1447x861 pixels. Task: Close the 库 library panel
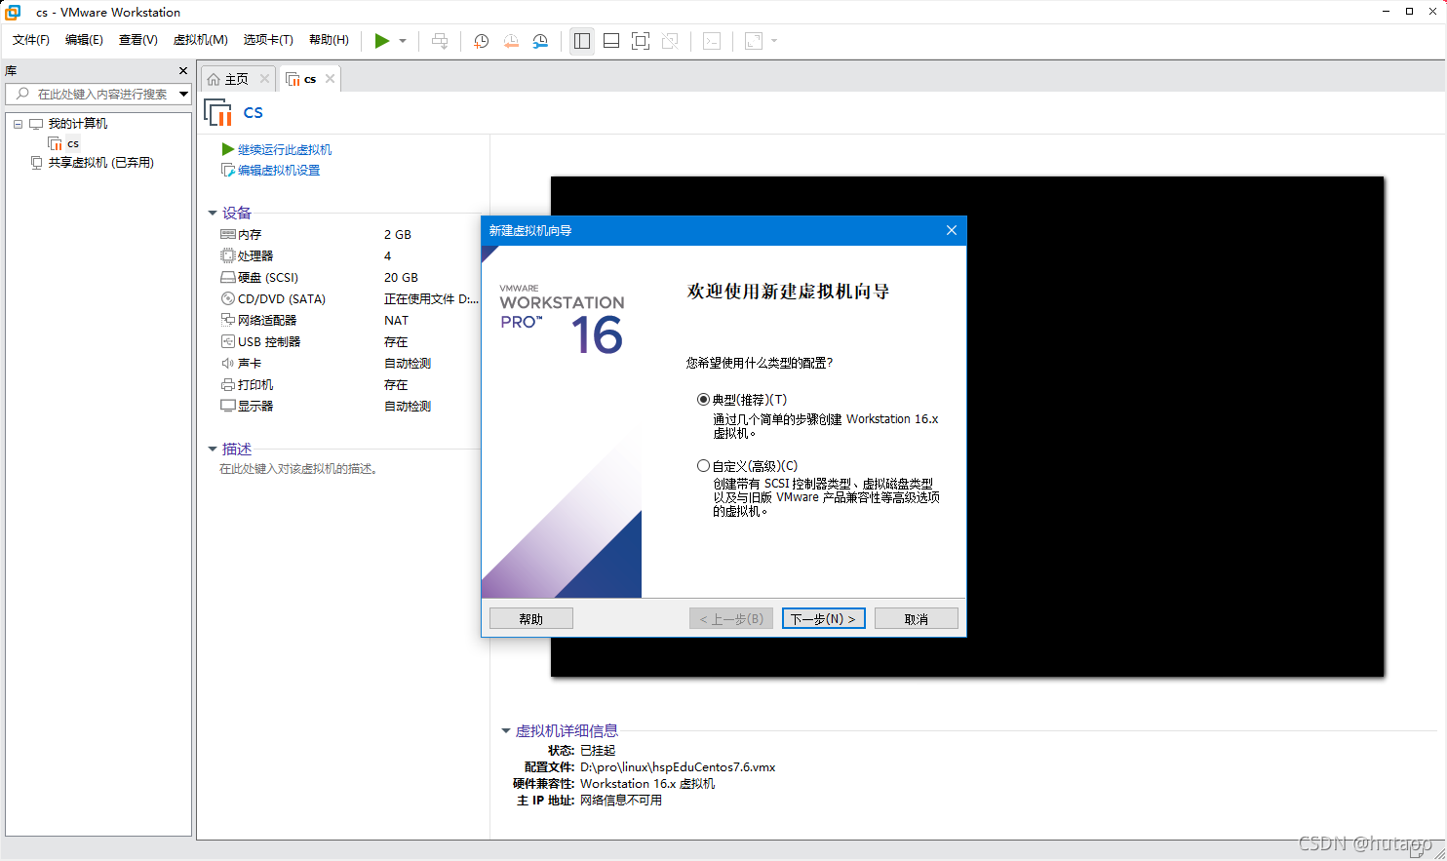[183, 71]
